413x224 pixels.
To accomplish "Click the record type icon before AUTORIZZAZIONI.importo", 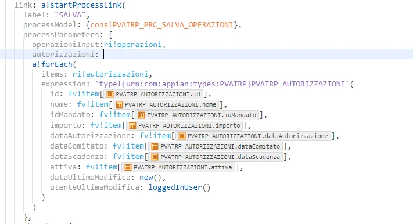I will click(x=132, y=125).
